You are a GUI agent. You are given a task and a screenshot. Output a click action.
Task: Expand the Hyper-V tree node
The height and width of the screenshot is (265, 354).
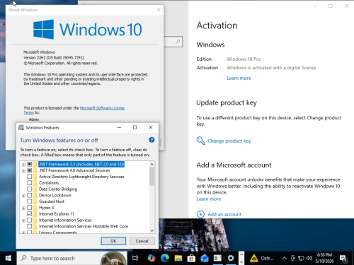point(23,208)
